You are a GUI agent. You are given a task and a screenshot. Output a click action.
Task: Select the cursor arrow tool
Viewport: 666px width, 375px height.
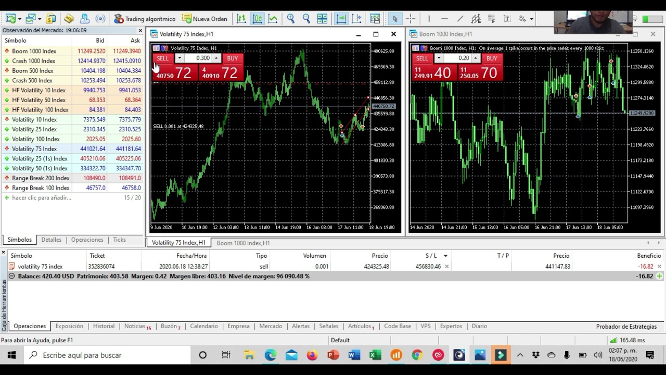(x=395, y=19)
